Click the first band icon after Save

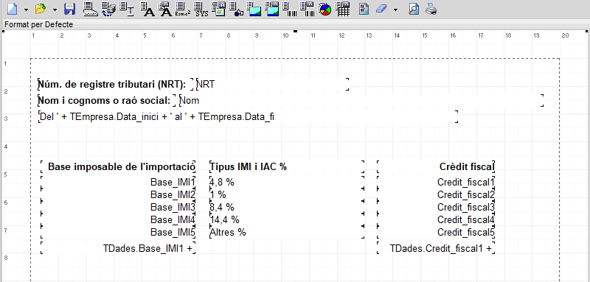coord(90,9)
